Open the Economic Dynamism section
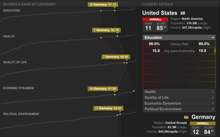 pyautogui.click(x=179, y=103)
